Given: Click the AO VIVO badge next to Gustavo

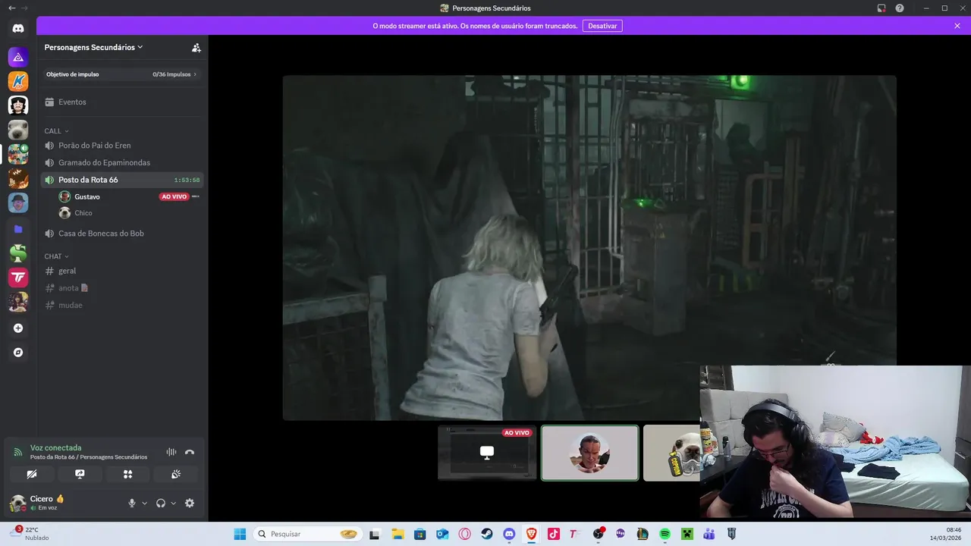Looking at the screenshot, I should (174, 196).
